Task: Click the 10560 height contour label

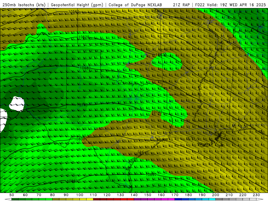Action: coord(74,12)
